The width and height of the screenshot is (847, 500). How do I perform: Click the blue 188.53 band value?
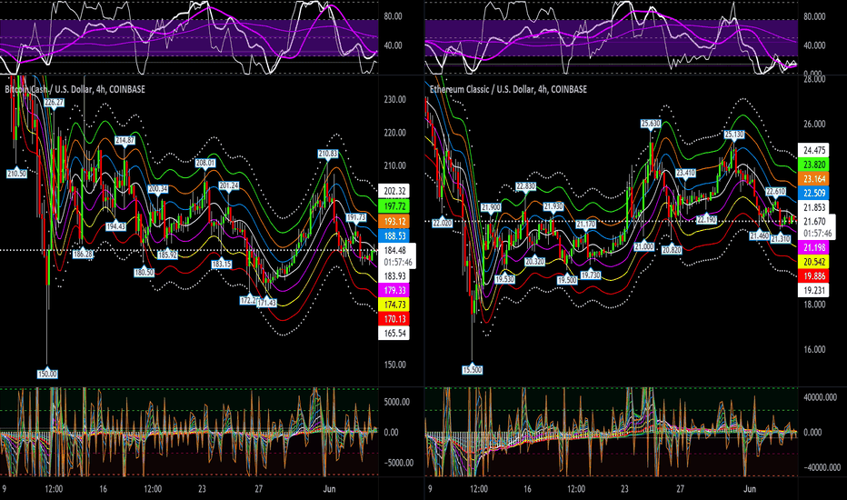click(x=394, y=235)
